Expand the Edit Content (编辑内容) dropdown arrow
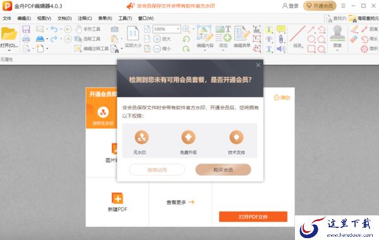This screenshot has height=240, width=379. (205, 51)
